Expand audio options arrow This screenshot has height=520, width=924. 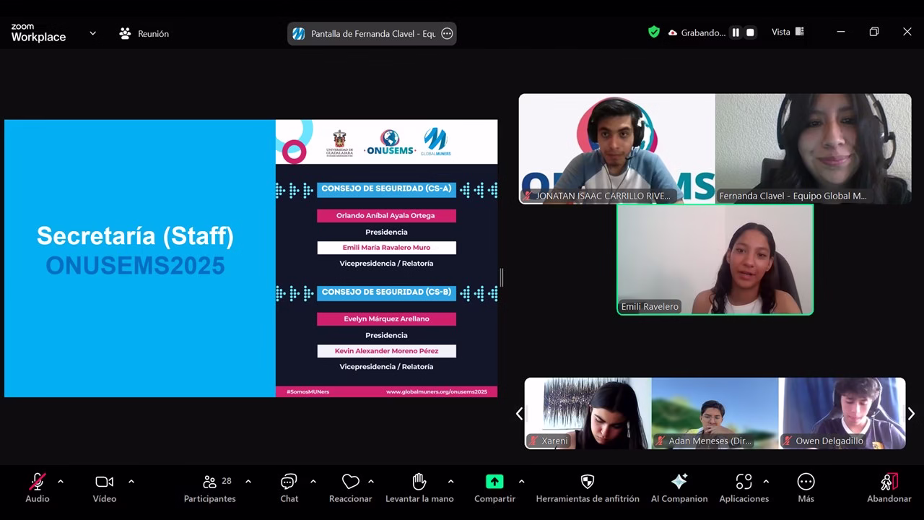(61, 482)
